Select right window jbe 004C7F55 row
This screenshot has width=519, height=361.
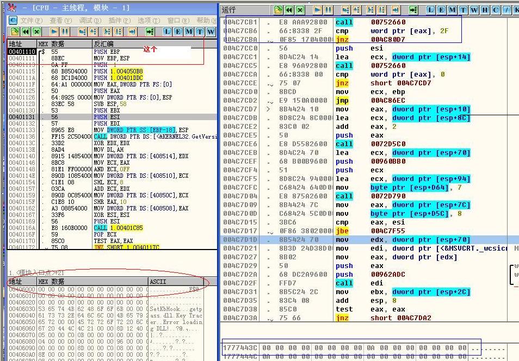click(x=370, y=231)
